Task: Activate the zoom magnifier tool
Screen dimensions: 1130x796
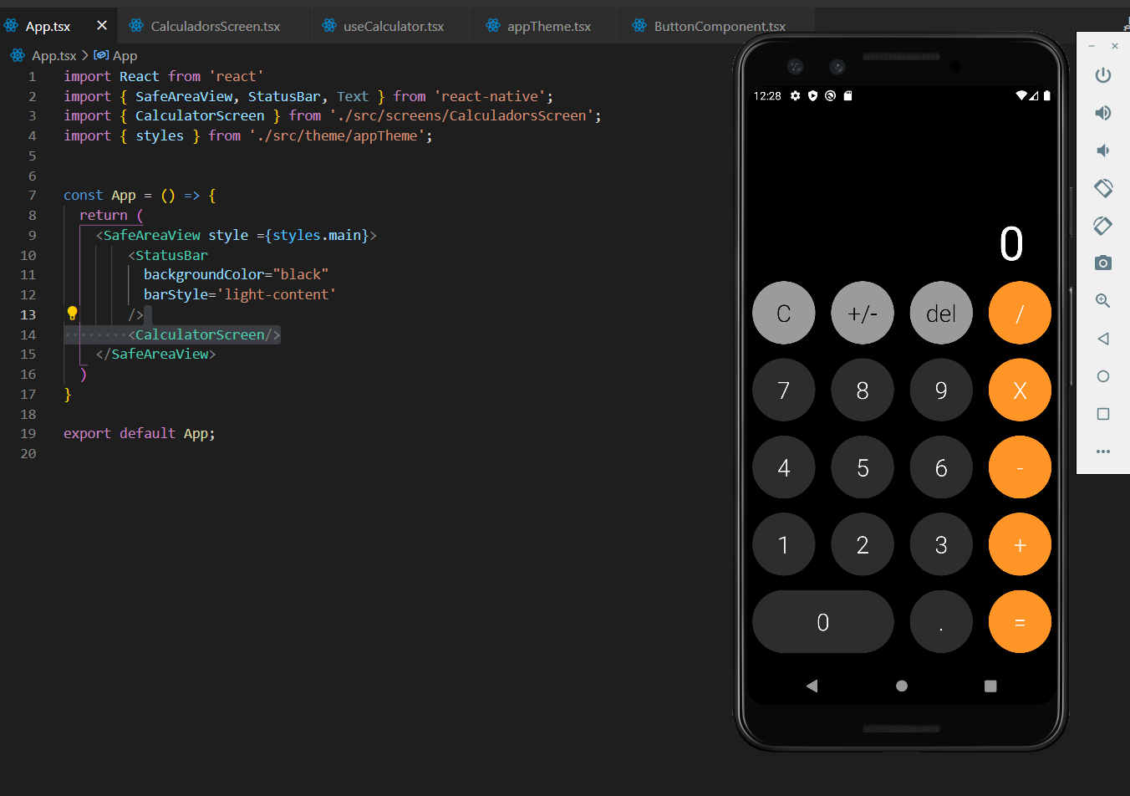Action: [1102, 300]
